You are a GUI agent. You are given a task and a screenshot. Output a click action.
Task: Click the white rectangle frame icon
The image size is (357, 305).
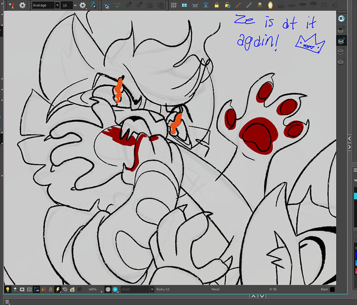click(x=22, y=289)
